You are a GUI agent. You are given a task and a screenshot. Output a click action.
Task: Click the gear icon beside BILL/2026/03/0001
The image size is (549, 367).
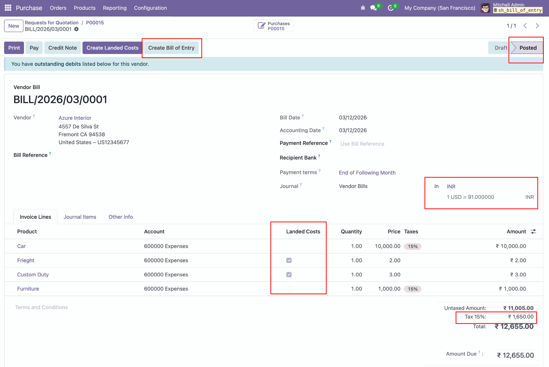76,29
